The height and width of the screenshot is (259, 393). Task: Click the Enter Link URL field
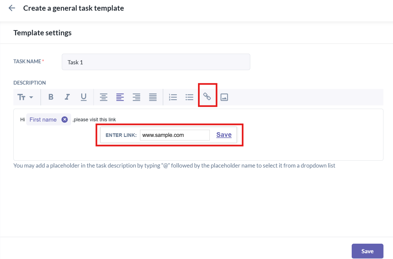click(x=175, y=135)
